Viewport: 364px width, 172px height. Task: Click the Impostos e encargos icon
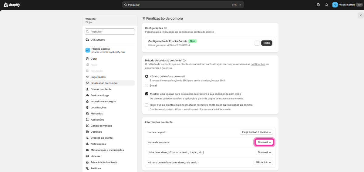pos(87,101)
